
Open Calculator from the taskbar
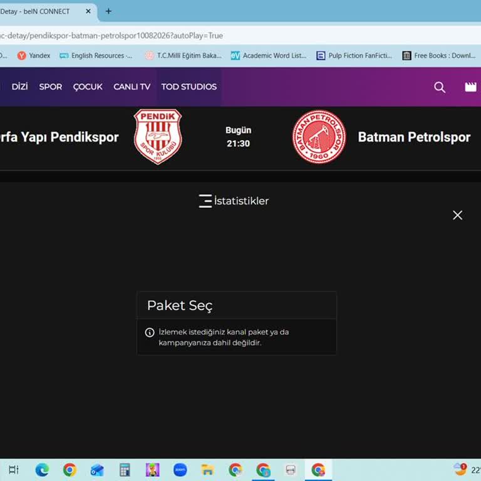coord(125,470)
